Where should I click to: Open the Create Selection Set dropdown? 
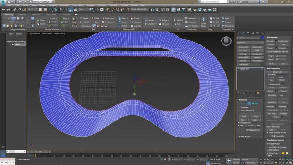140,9
